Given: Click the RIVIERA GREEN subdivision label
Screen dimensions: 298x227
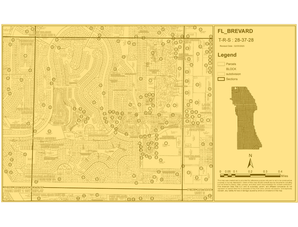Looking at the screenshot, I should click(x=45, y=139).
